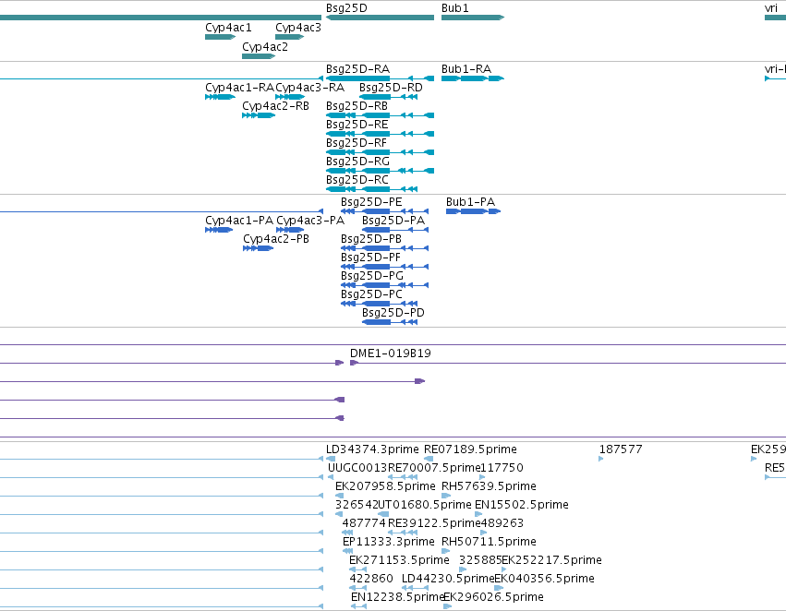Click protein Bsg25D-PG label
786x611 pixels.
pos(372,277)
